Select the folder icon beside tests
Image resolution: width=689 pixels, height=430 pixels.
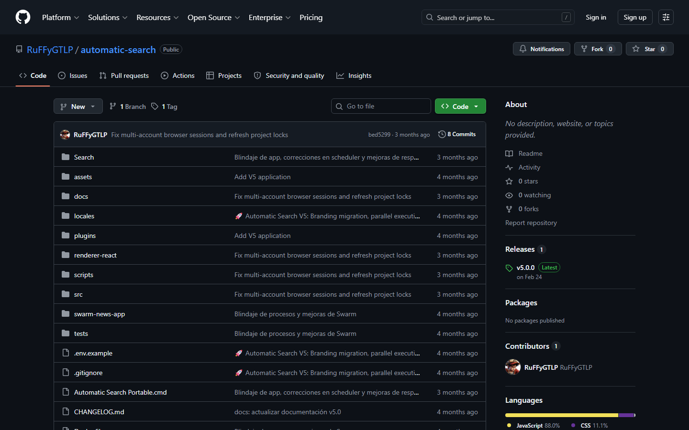click(x=66, y=333)
